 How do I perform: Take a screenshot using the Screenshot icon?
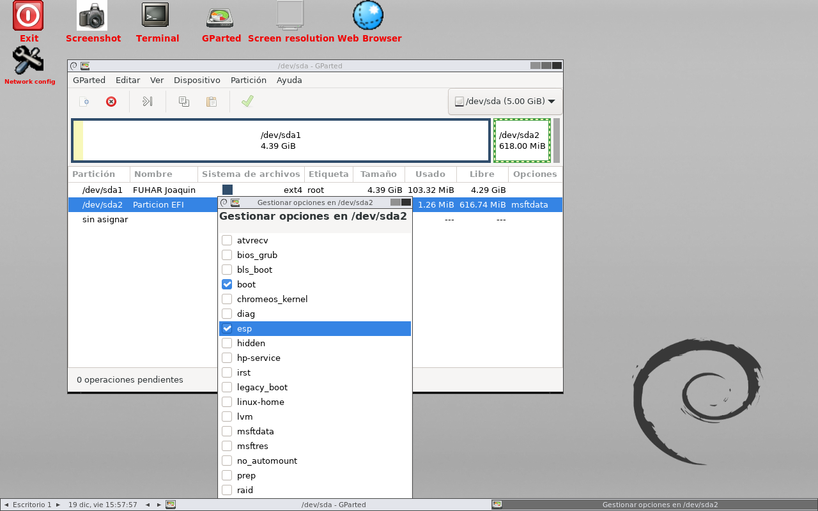pos(93,16)
